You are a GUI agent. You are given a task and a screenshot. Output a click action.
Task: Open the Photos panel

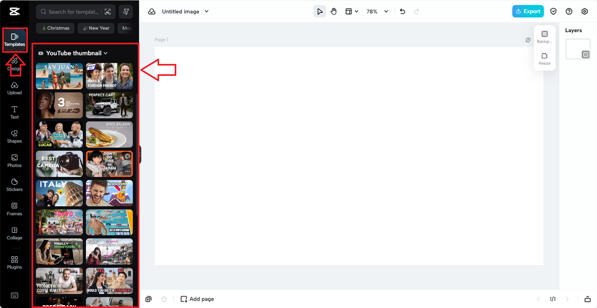point(14,161)
